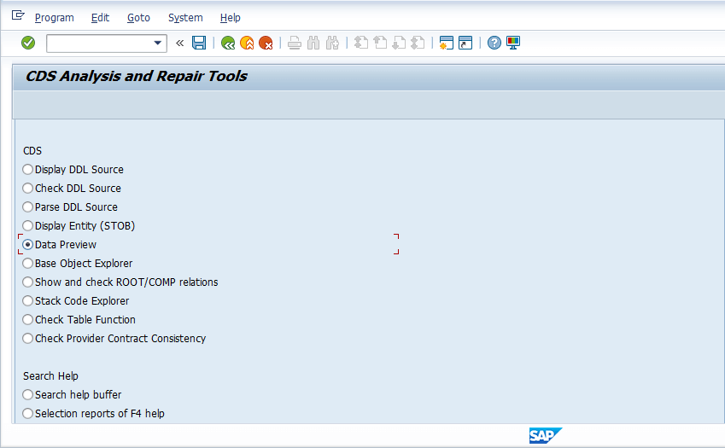
Task: Click the Find Next binoculars icon
Action: pyautogui.click(x=332, y=43)
